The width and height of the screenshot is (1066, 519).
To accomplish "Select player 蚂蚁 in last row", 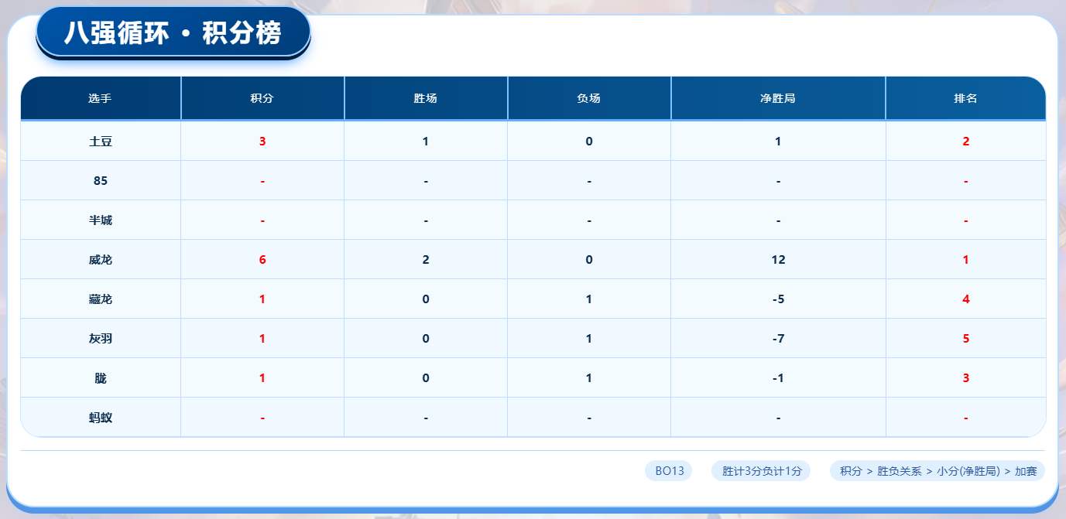I will 101,418.
